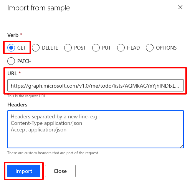Select the GET verb radio button

[x=11, y=48]
